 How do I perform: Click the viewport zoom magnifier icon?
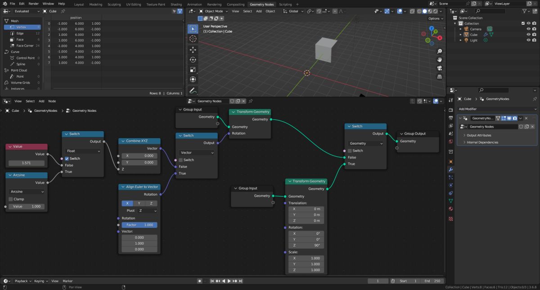tap(439, 51)
